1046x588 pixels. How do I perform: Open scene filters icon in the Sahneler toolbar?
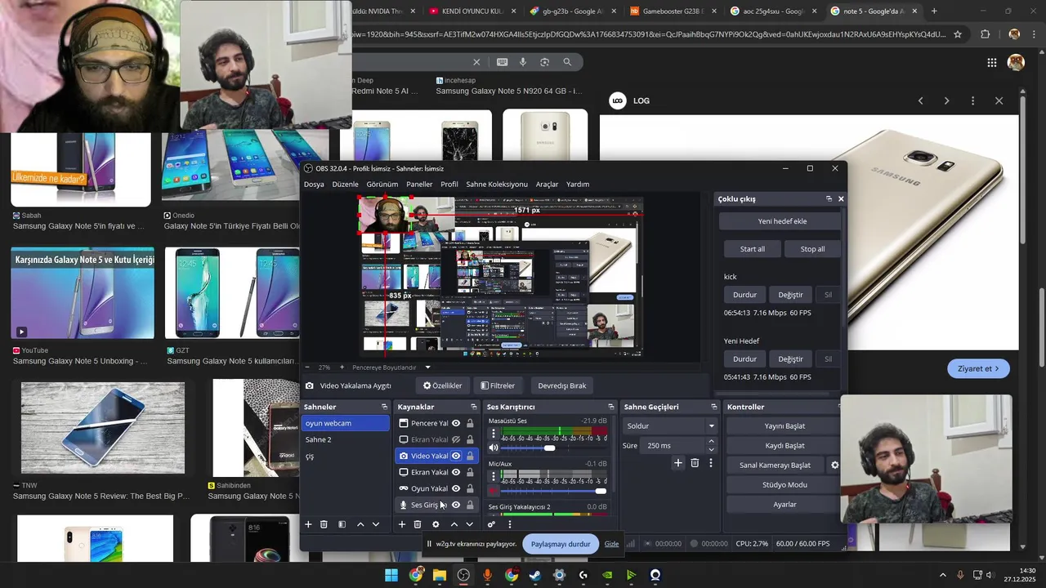tap(342, 524)
